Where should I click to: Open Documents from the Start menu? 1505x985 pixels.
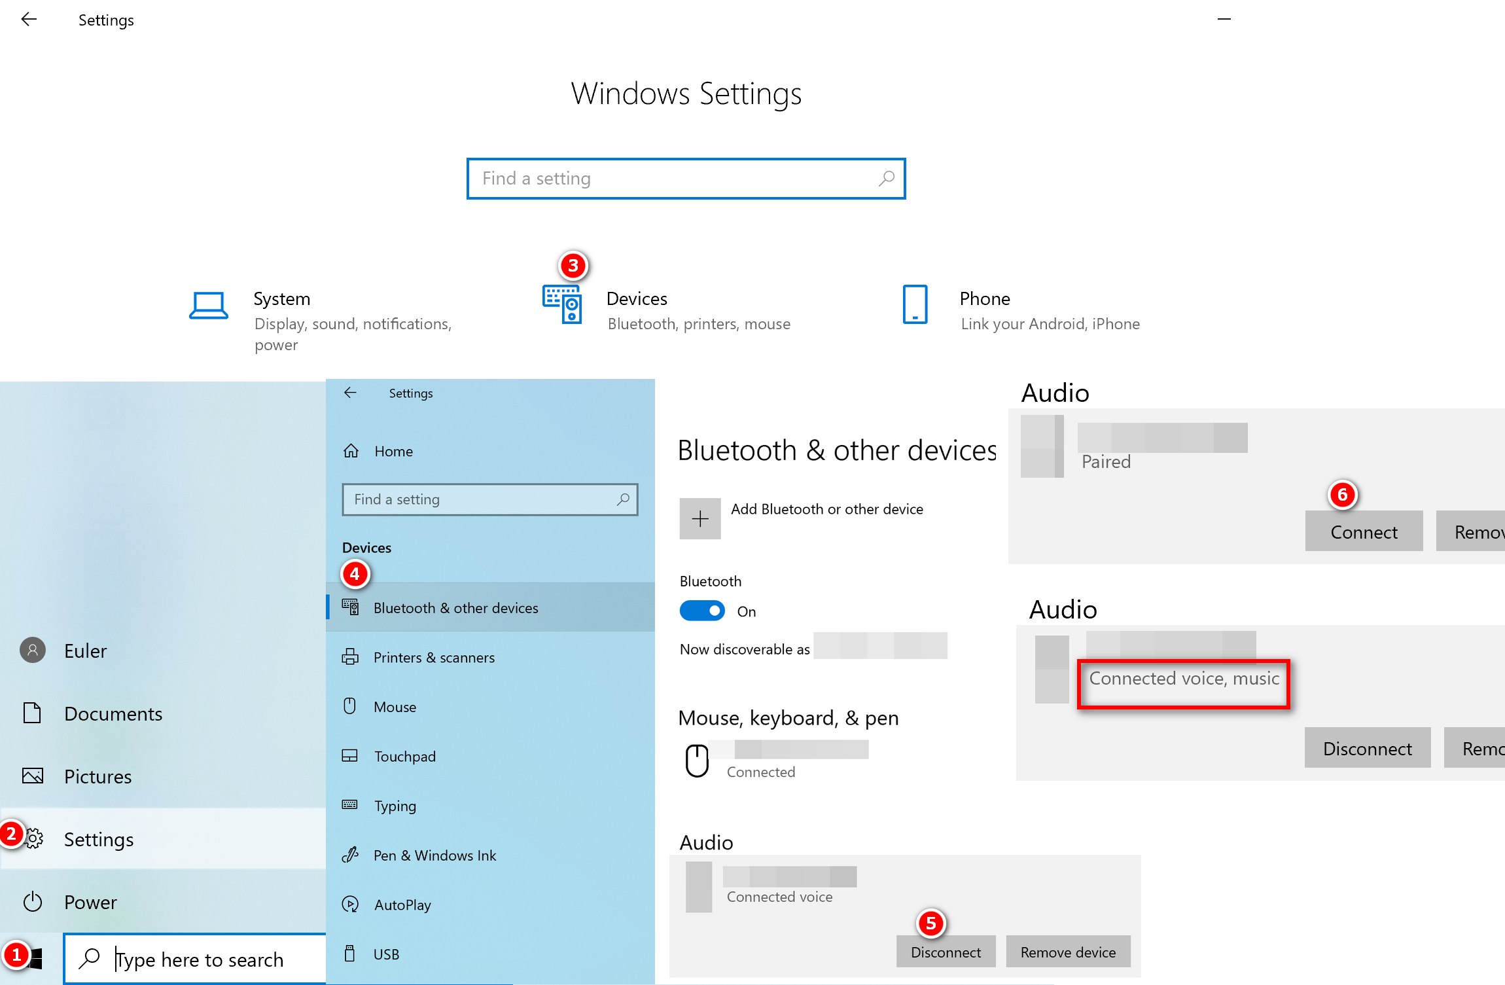pos(163,713)
